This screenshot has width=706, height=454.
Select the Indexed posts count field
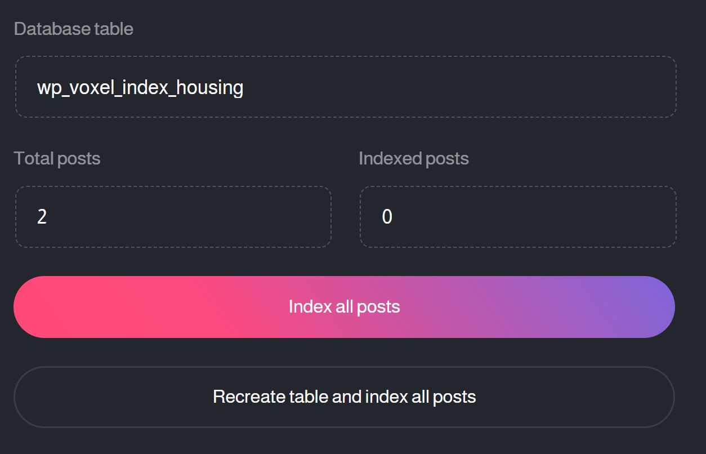(518, 216)
